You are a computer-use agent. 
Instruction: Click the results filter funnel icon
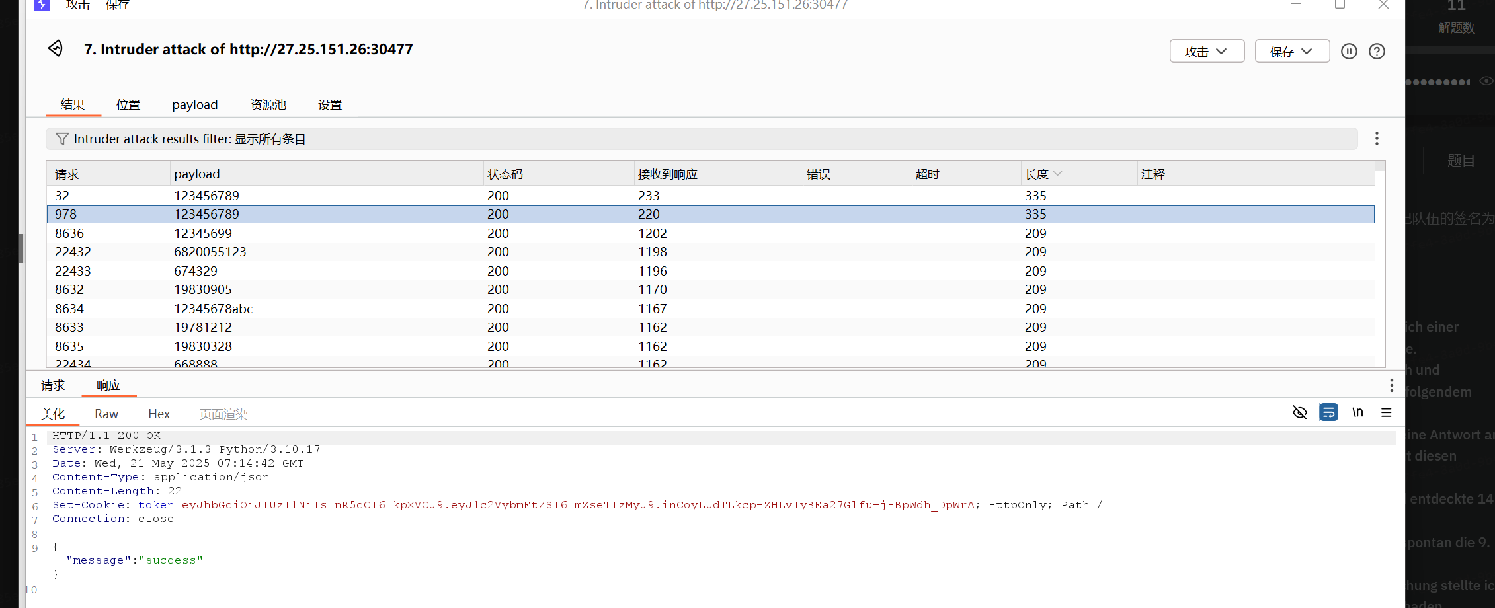tap(62, 139)
